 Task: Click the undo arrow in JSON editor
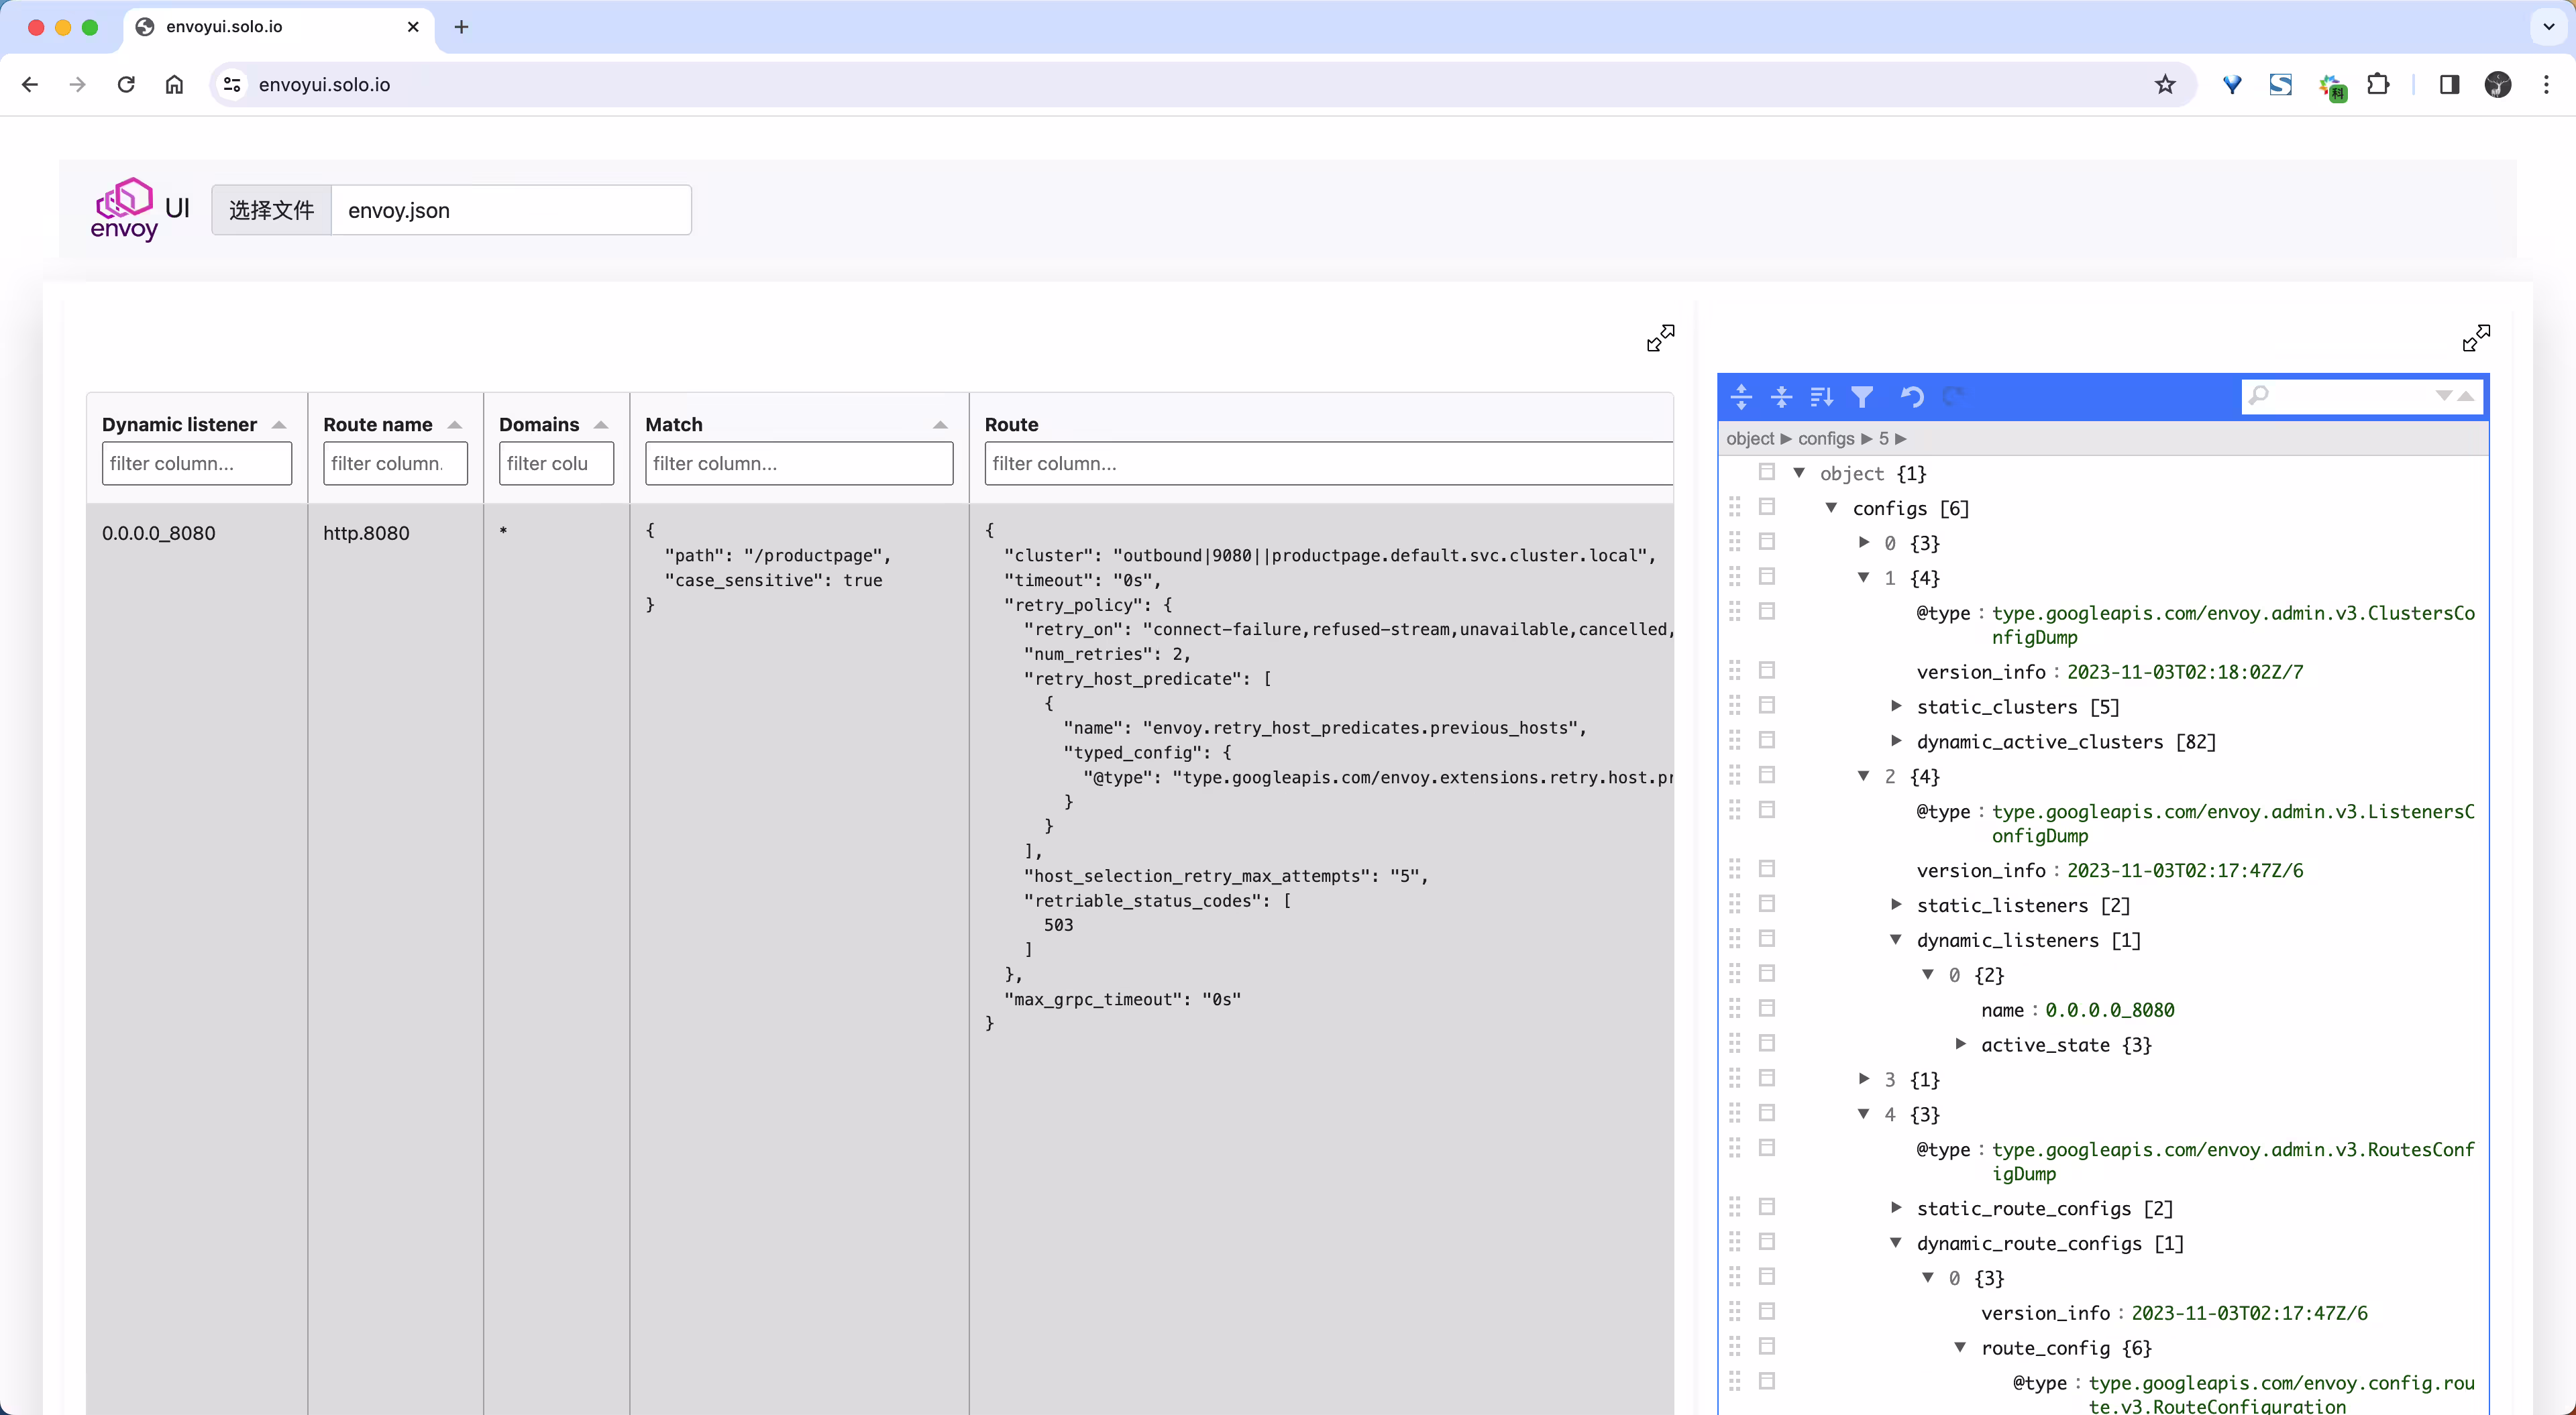coord(1912,397)
